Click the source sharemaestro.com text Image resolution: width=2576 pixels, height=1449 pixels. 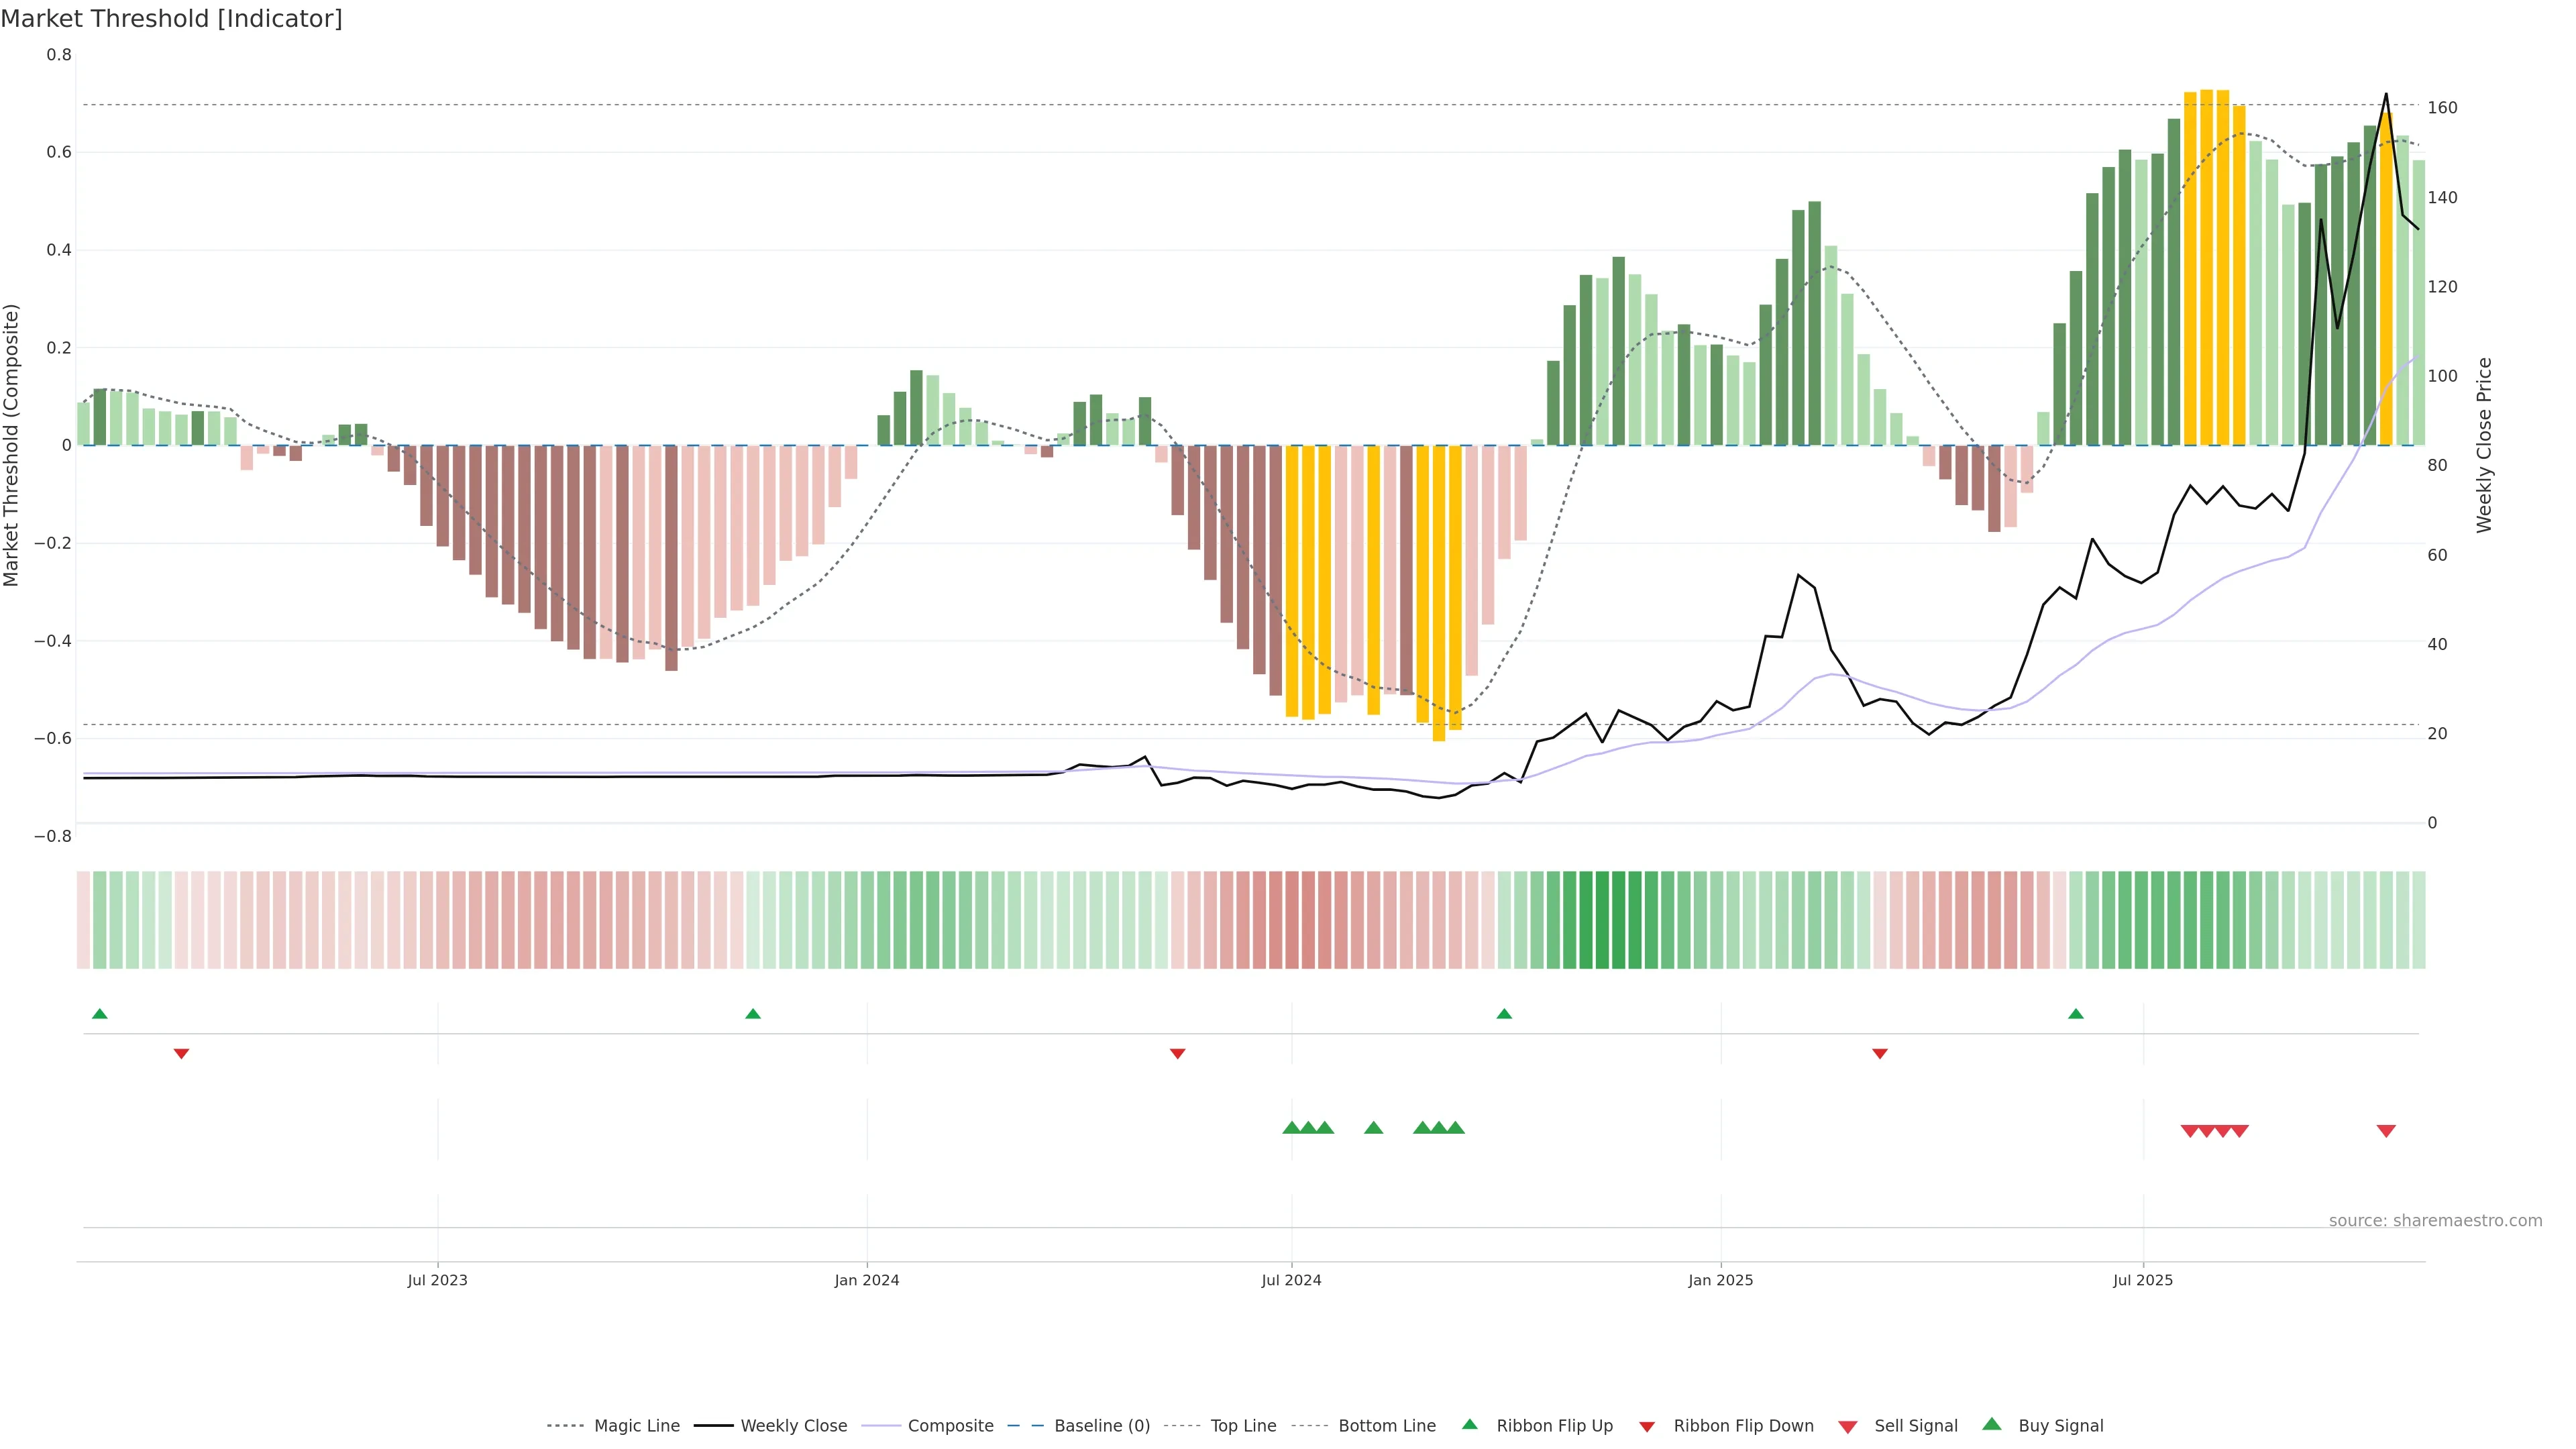(x=2435, y=1221)
